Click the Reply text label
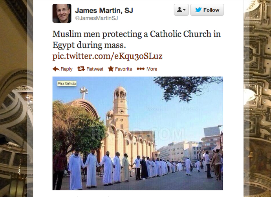Viewport: 271px width, 197px height. [x=66, y=69]
